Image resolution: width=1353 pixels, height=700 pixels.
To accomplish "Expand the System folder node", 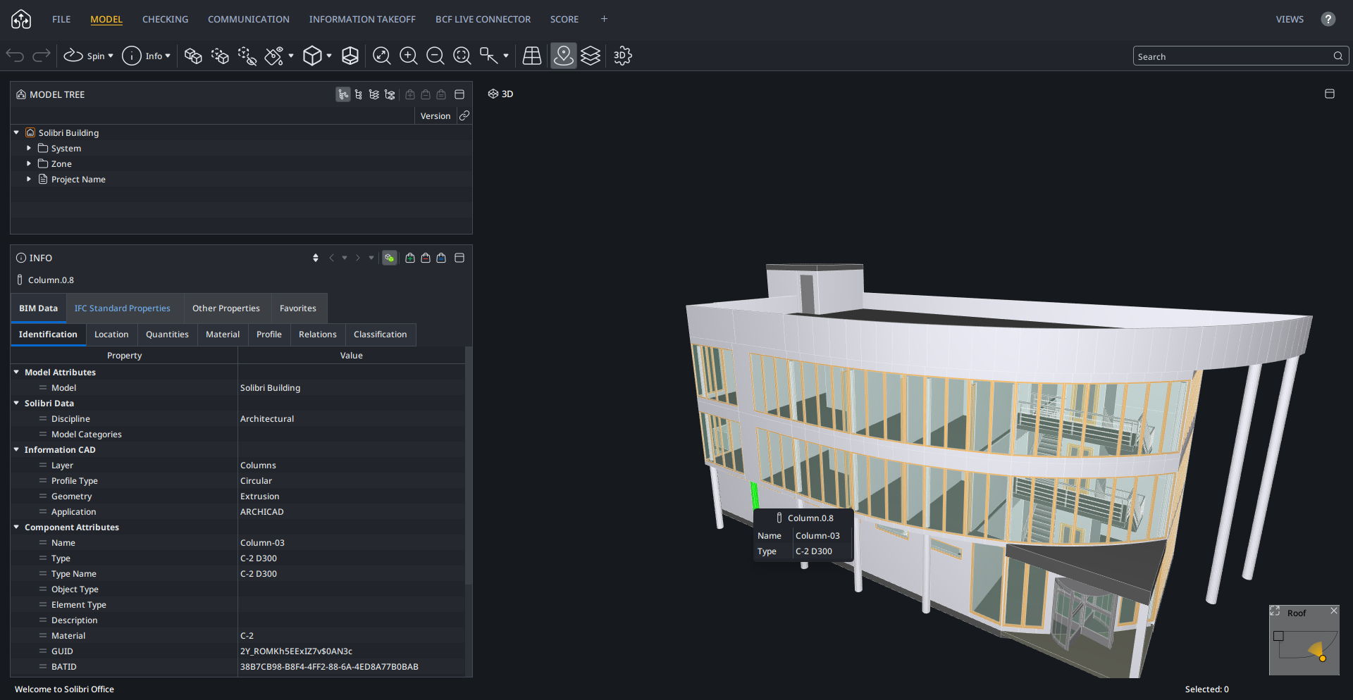I will pos(29,148).
